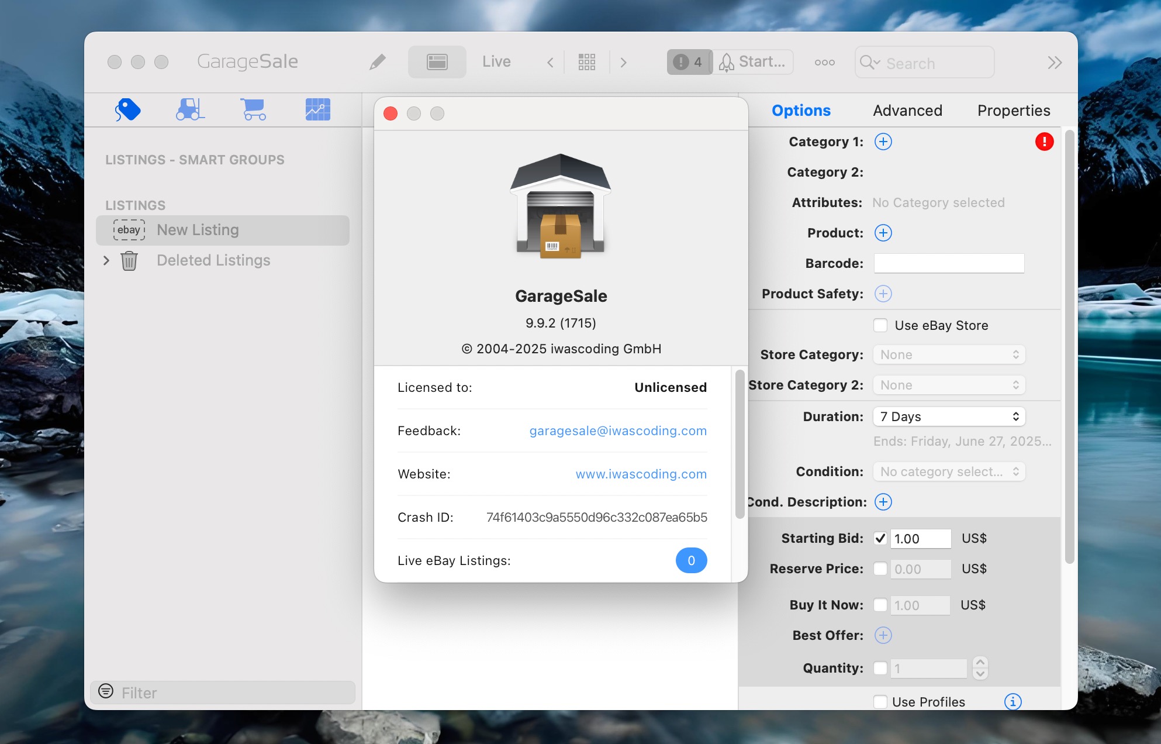1161x744 pixels.
Task: Click the Deleted Listings trash icon
Action: click(x=129, y=260)
